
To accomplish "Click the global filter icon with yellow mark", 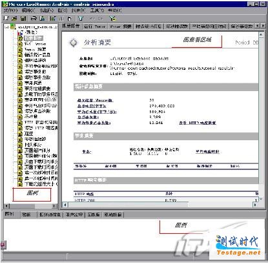I will pyautogui.click(x=112, y=19).
